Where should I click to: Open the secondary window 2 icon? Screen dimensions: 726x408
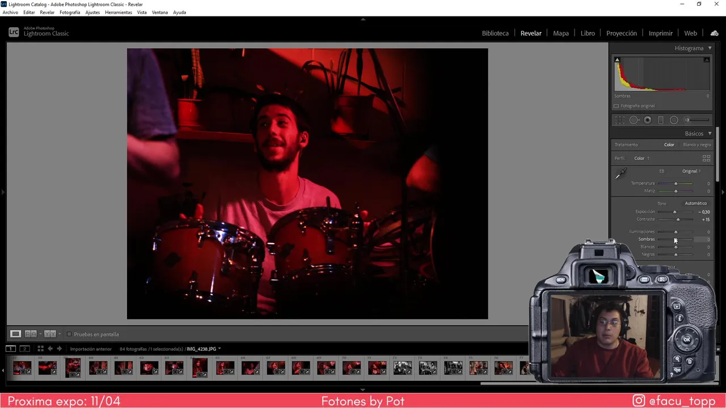[24, 348]
